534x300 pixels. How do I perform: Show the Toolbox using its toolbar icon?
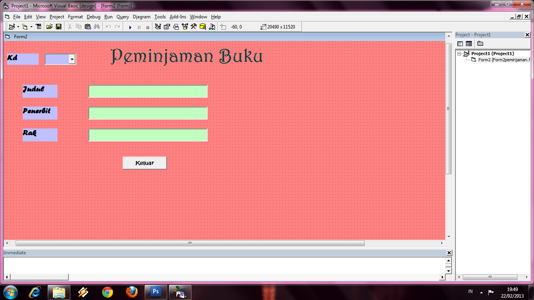click(194, 27)
